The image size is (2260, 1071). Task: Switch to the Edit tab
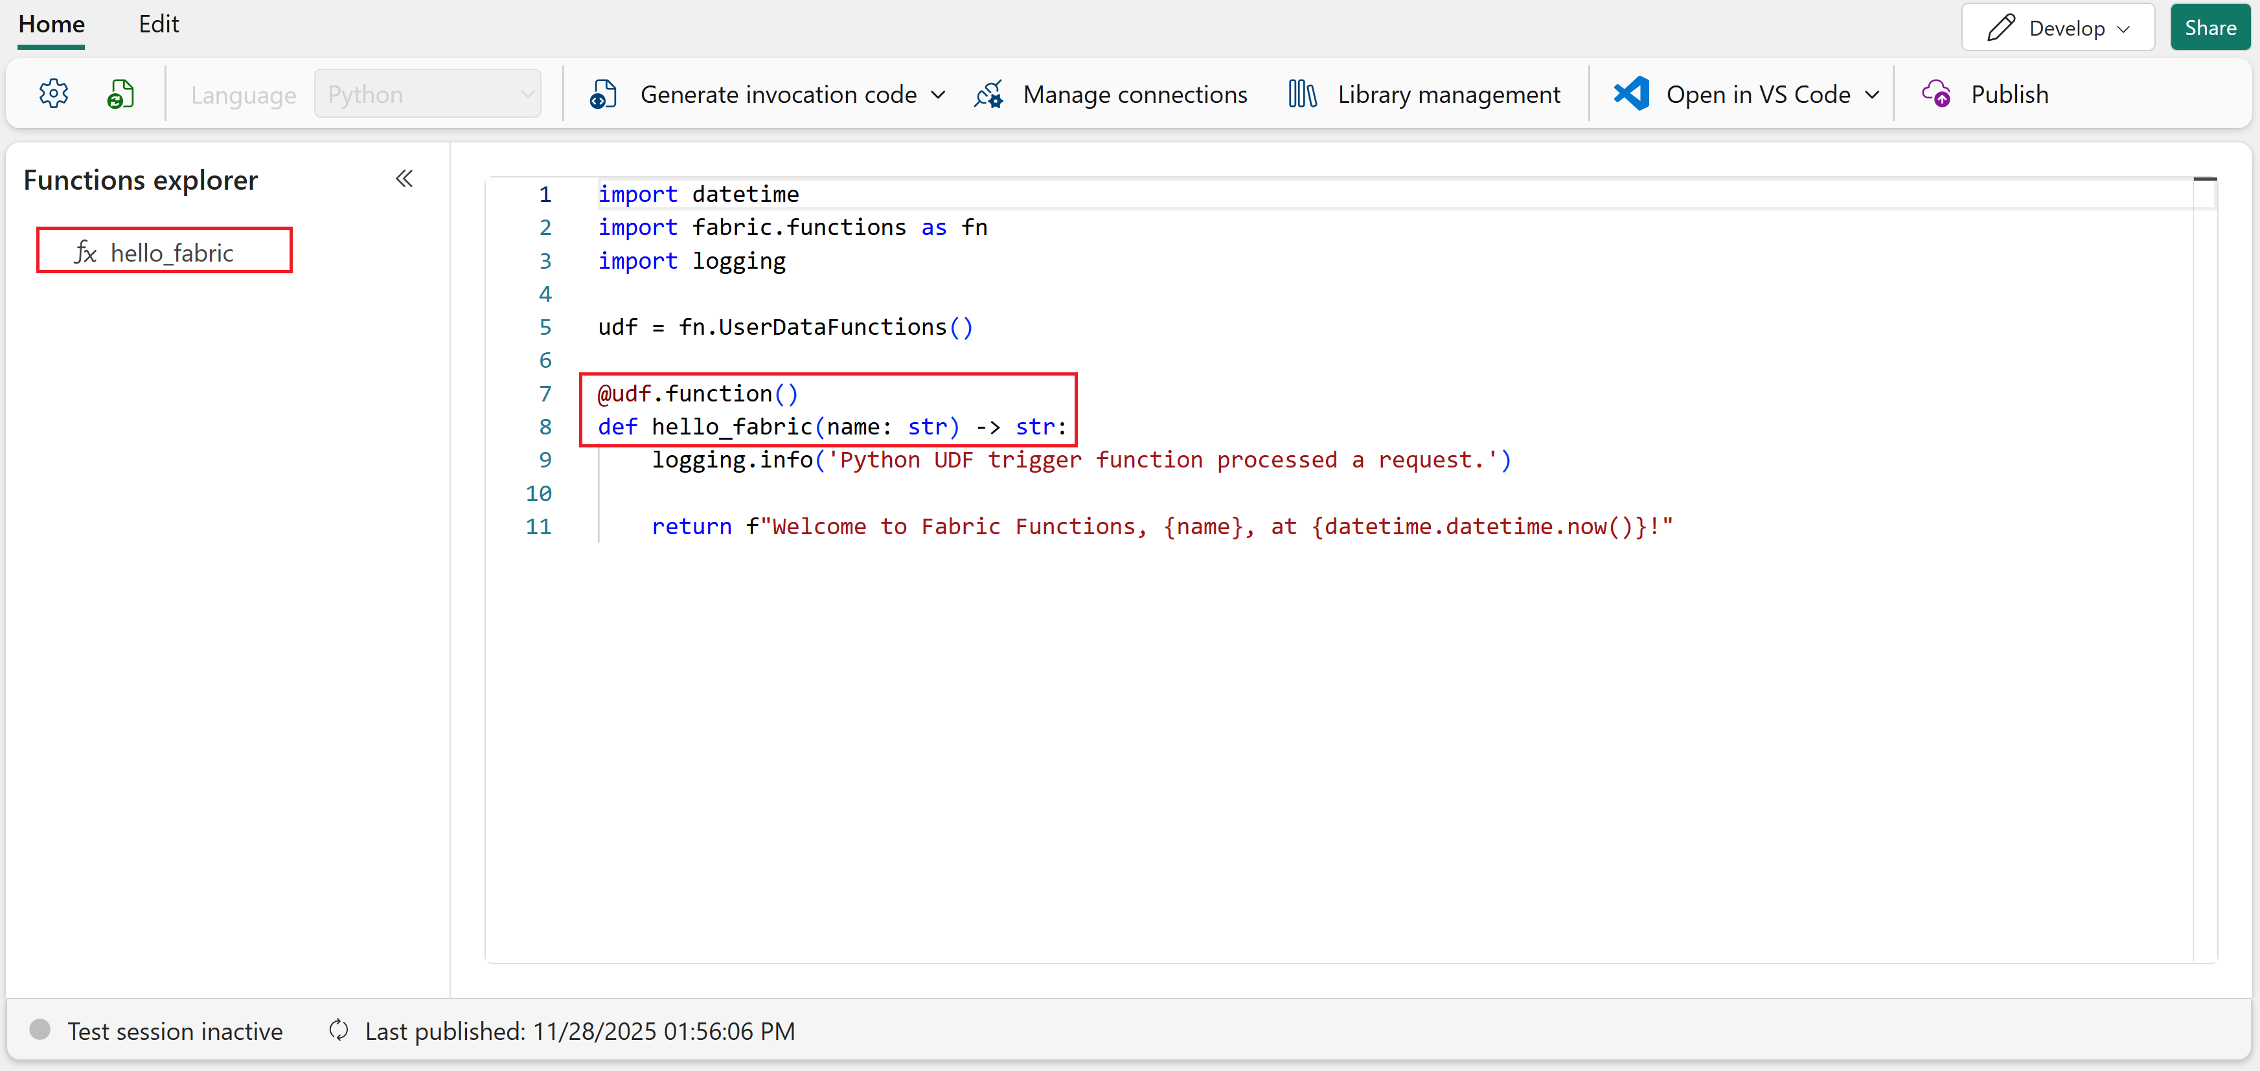pyautogui.click(x=158, y=24)
